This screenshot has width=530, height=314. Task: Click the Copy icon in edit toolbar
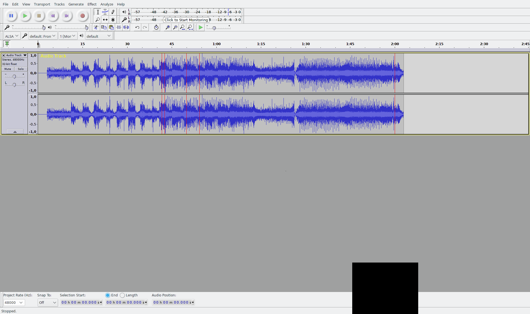[x=104, y=27]
